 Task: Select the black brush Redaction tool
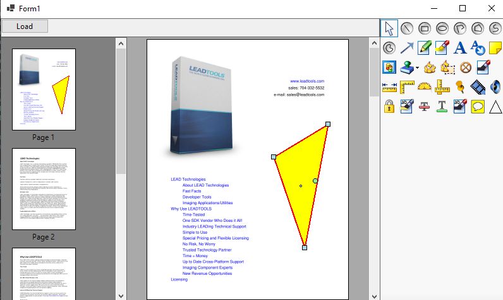(x=483, y=67)
